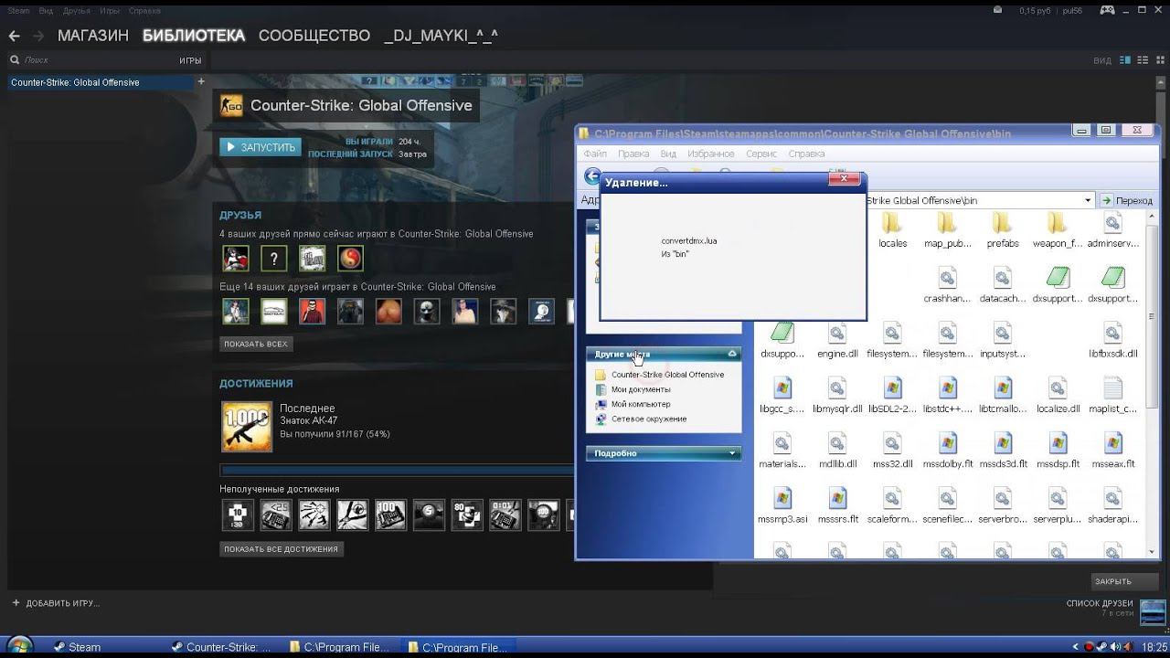This screenshot has height=658, width=1170.
Task: Switch to the Steam taskbar button
Action: (x=78, y=647)
